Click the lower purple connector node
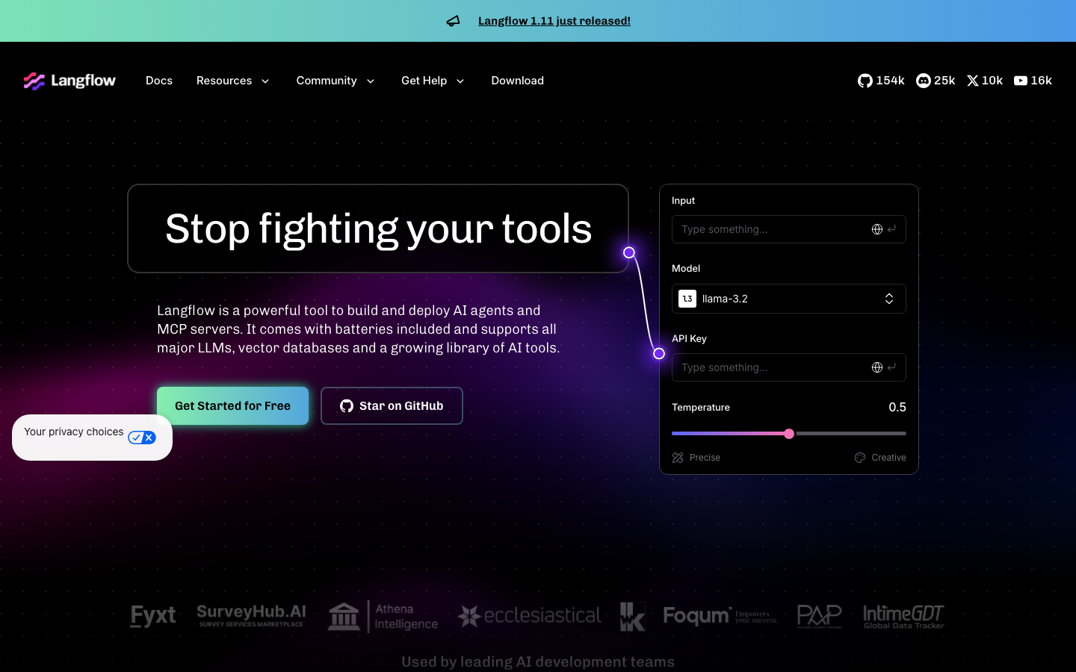This screenshot has width=1076, height=672. (659, 353)
